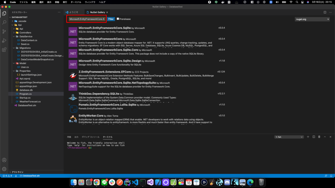Click the split editor icon

point(325,13)
